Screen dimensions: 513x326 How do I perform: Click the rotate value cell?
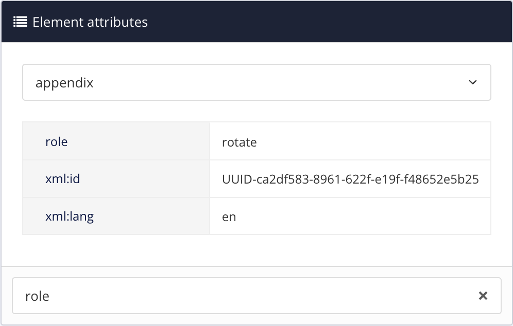240,142
